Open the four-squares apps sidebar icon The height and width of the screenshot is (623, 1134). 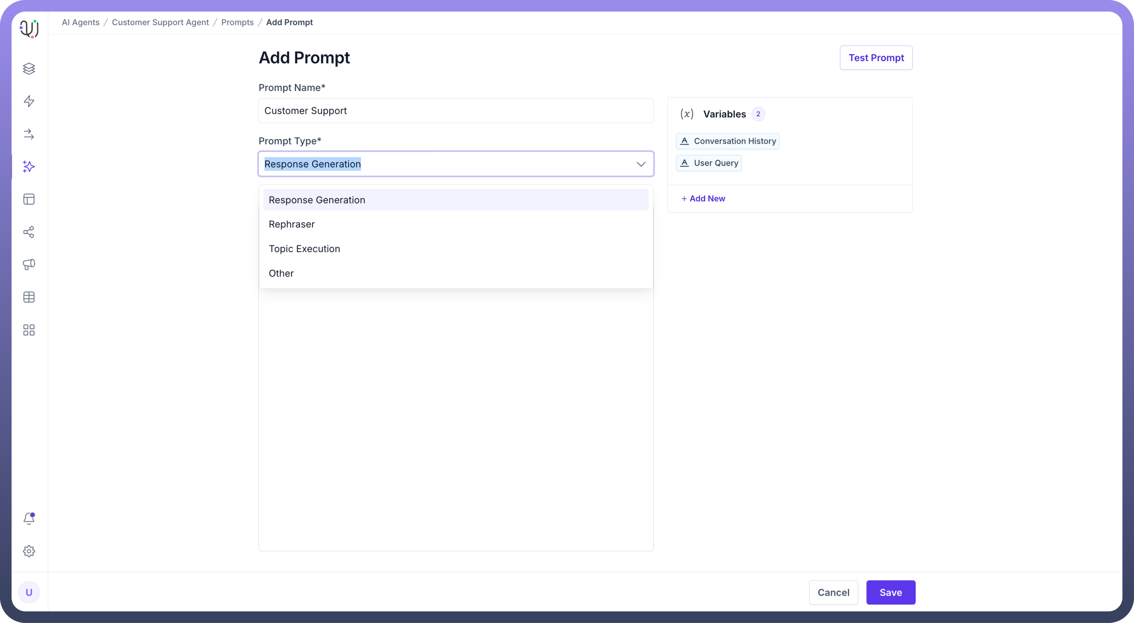click(29, 330)
